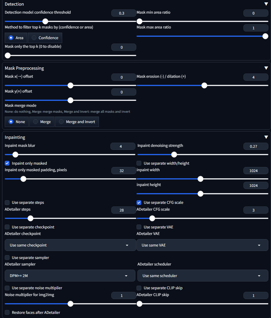Tick Restore faces after ADetailer checkbox
The image size is (271, 318).
pyautogui.click(x=7, y=312)
